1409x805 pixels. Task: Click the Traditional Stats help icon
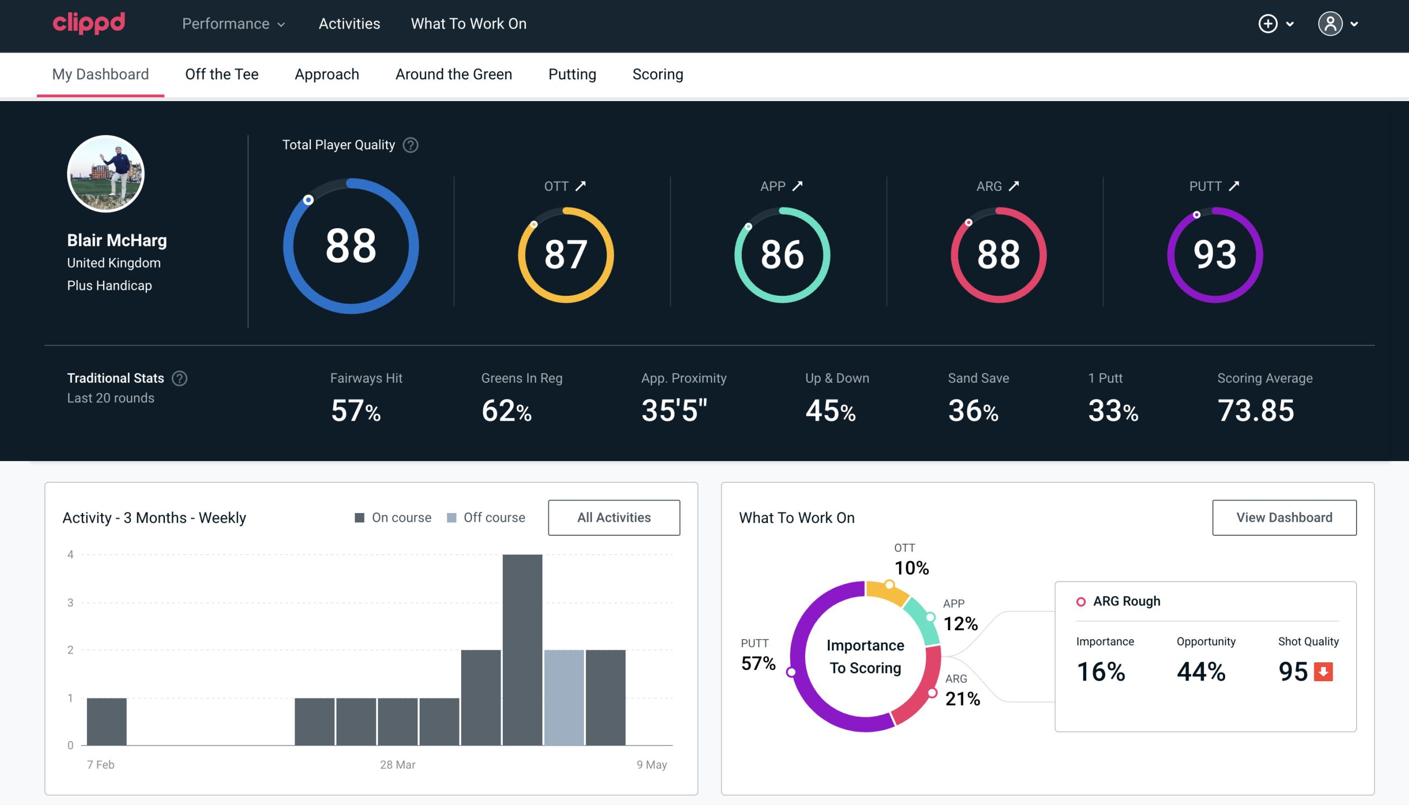click(181, 378)
